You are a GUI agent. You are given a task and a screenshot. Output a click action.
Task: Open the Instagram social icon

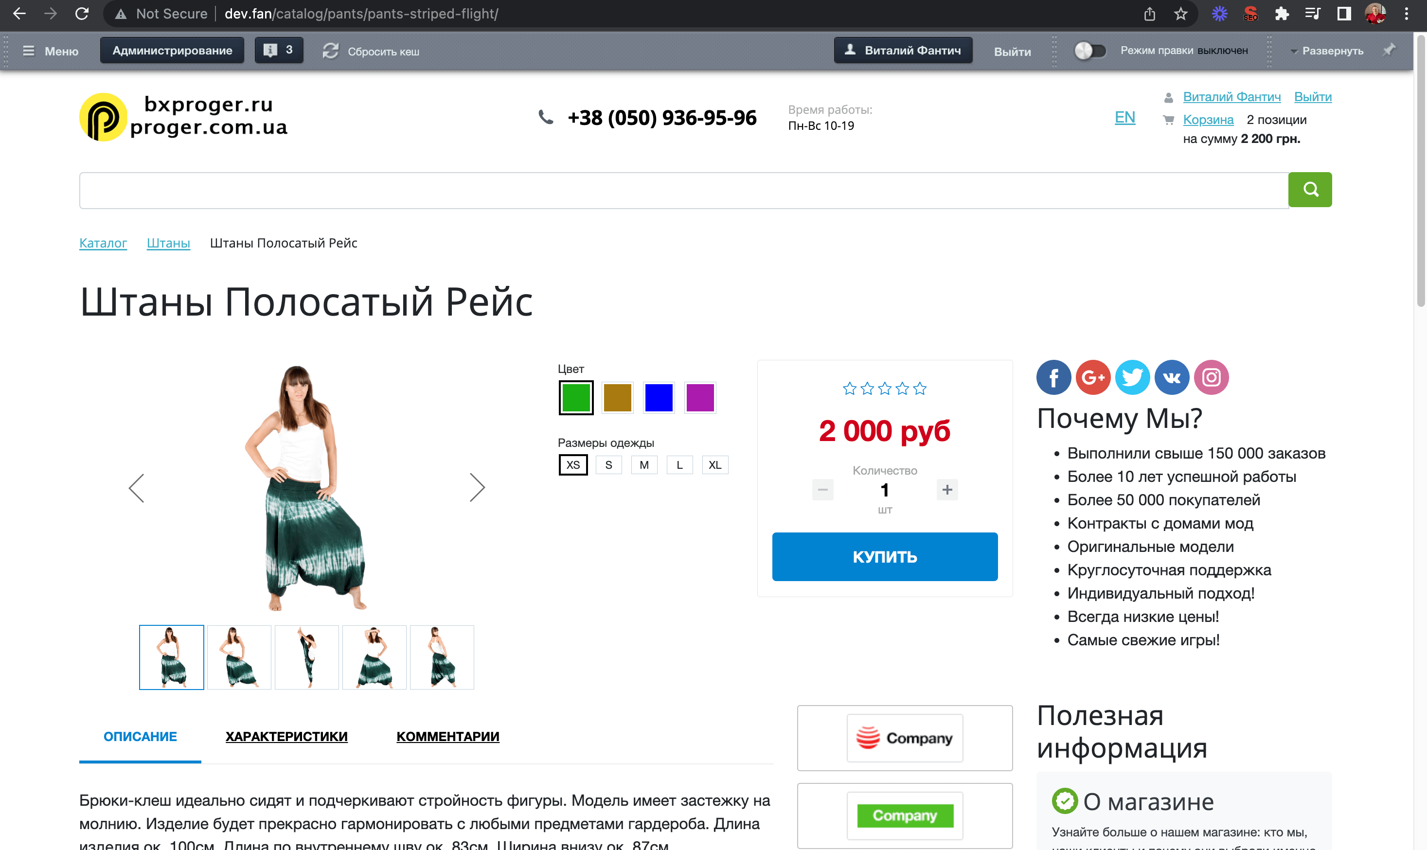1212,377
